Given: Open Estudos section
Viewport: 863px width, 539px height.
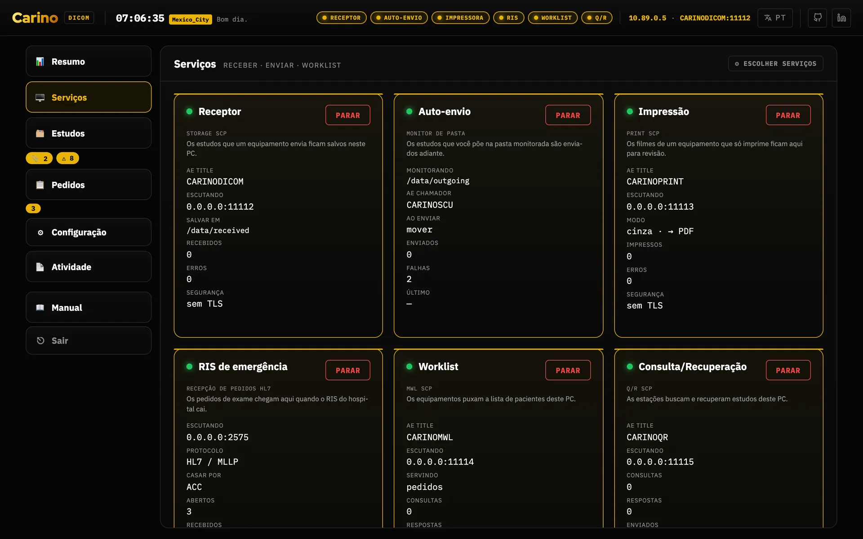Looking at the screenshot, I should (89, 133).
